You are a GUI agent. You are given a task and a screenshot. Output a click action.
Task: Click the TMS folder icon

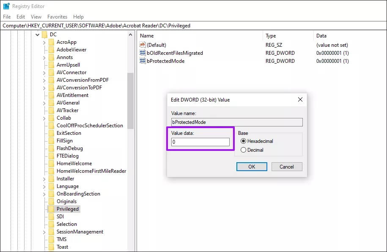tap(51, 239)
